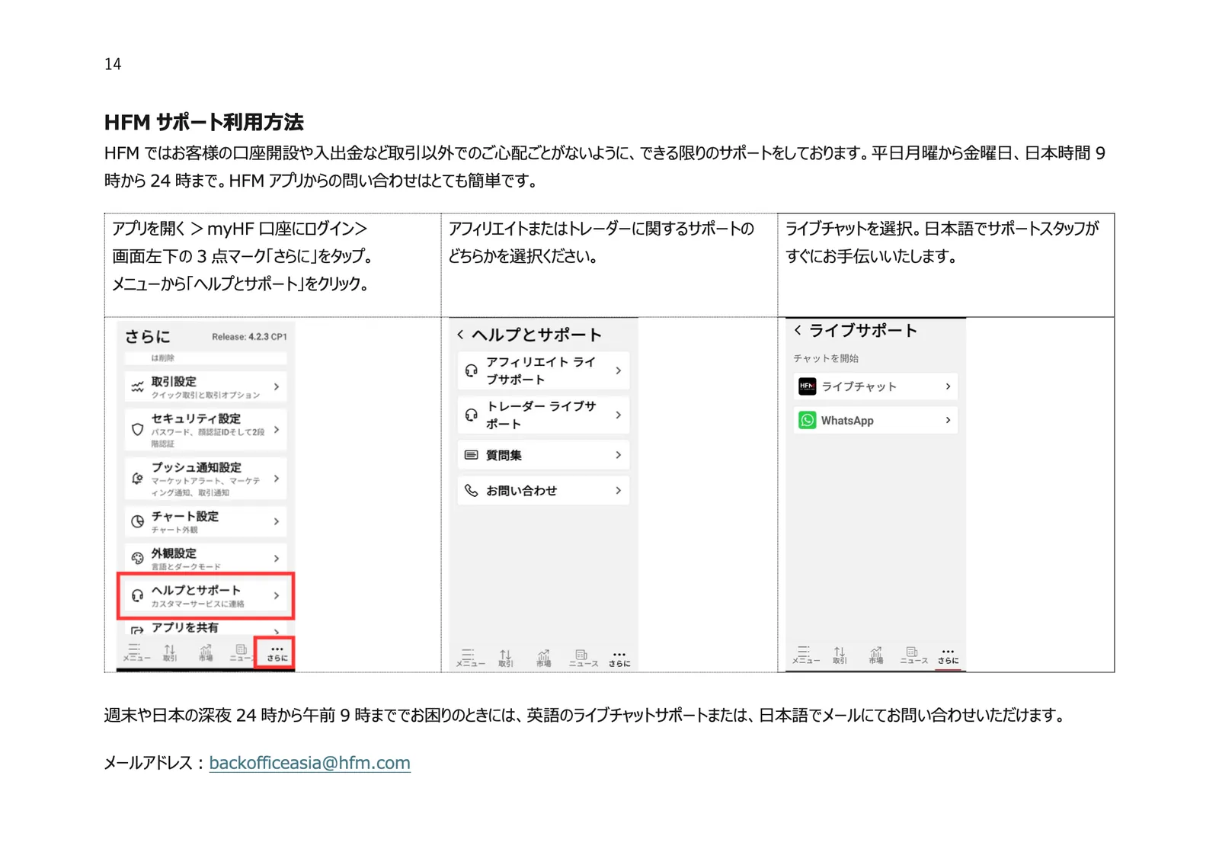The image size is (1219, 862).
Task: Expand chevron on the ライブチャット row
Action: [x=948, y=386]
